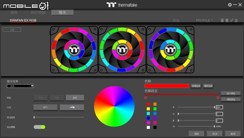Select the red color bar under 色條

[167, 86]
